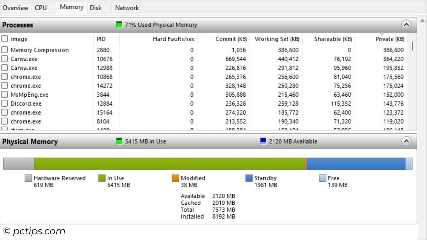Switch to the CPU tab

click(41, 8)
